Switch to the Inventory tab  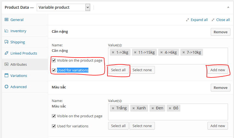(x=18, y=31)
